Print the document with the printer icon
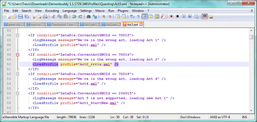Viewport: 257px width, 122px height. click(x=45, y=16)
